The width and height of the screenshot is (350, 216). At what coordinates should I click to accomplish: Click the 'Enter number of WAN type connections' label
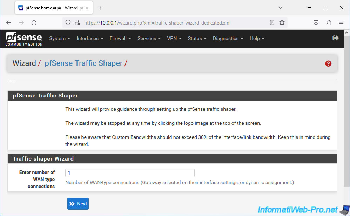click(37, 179)
